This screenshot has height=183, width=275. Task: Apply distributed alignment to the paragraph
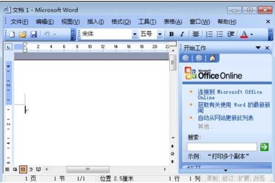point(196,34)
